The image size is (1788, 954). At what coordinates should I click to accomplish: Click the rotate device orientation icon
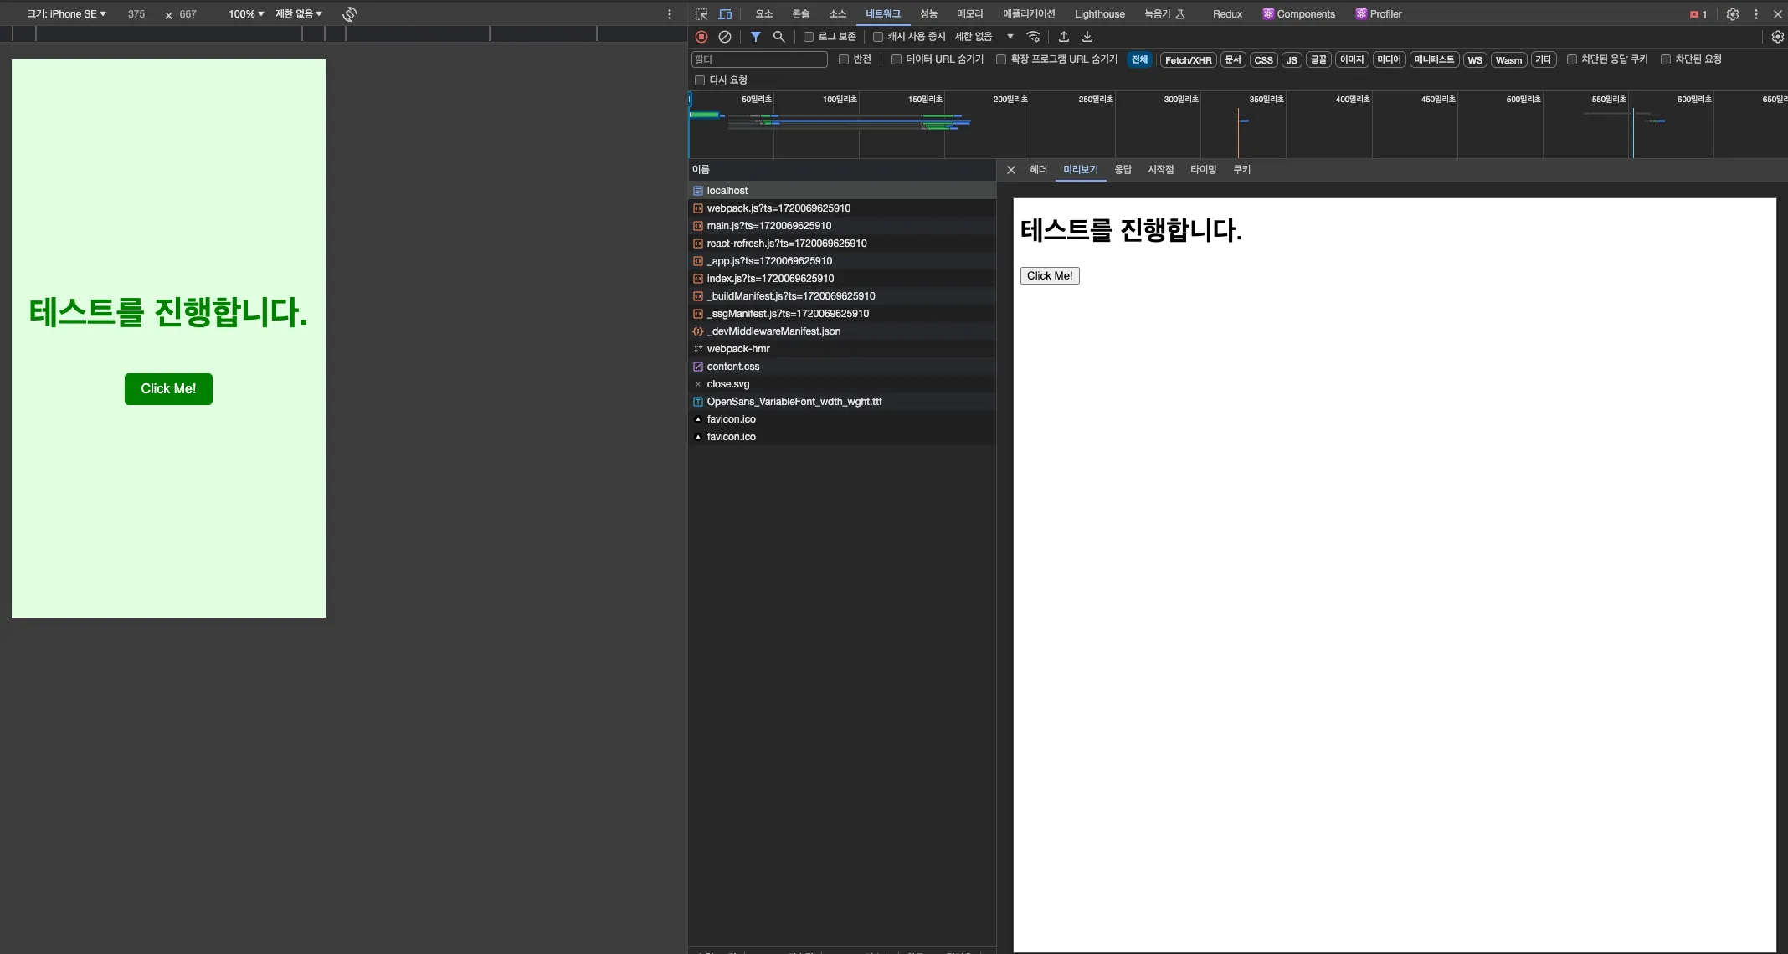tap(349, 13)
